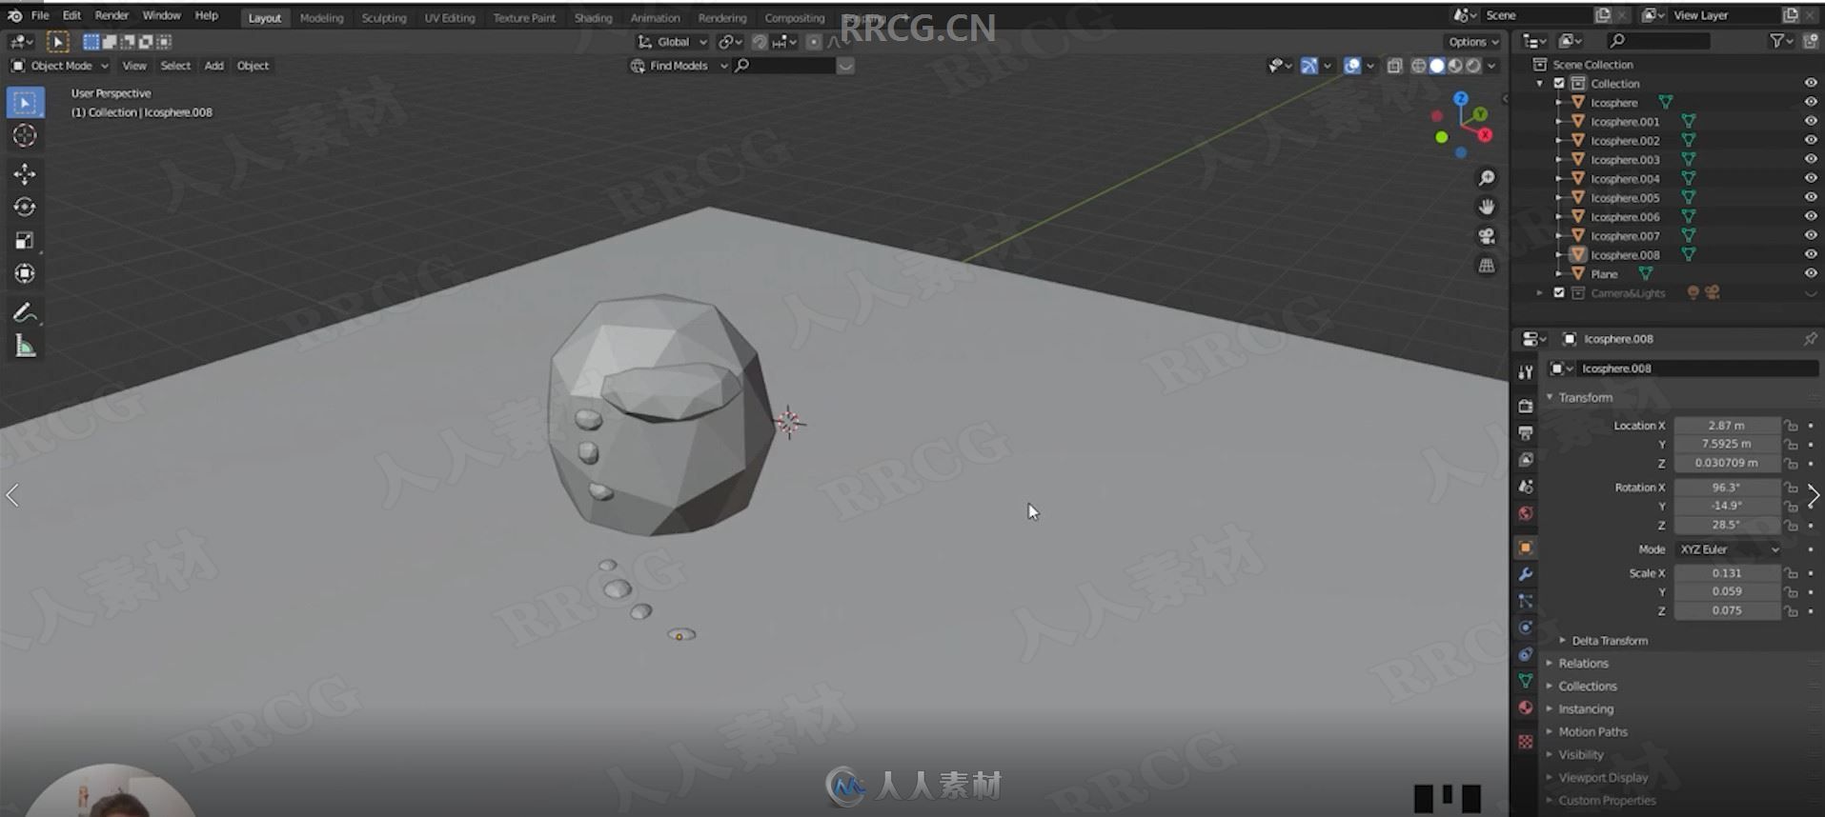Expand the Camera&Lights collection

(1539, 292)
